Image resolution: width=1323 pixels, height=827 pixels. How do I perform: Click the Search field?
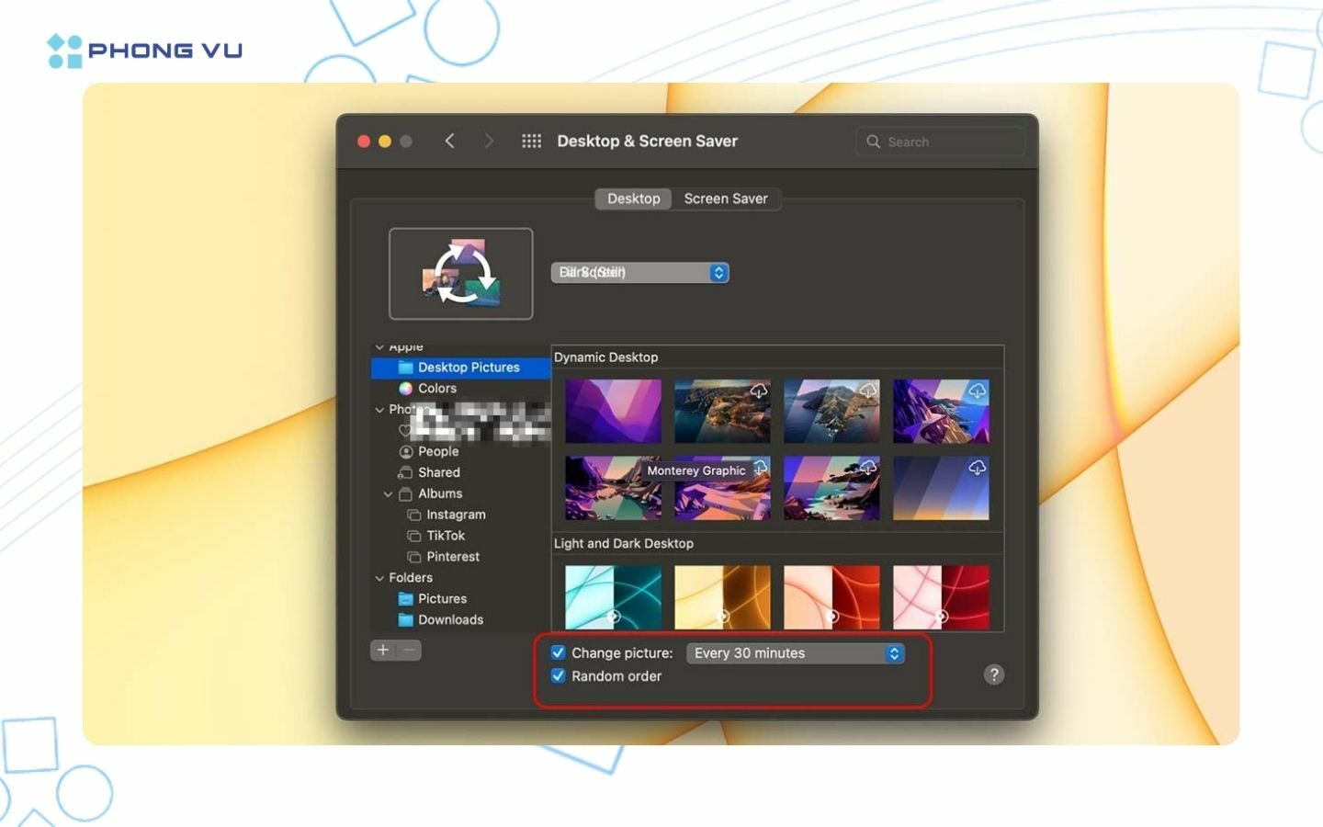pos(940,142)
